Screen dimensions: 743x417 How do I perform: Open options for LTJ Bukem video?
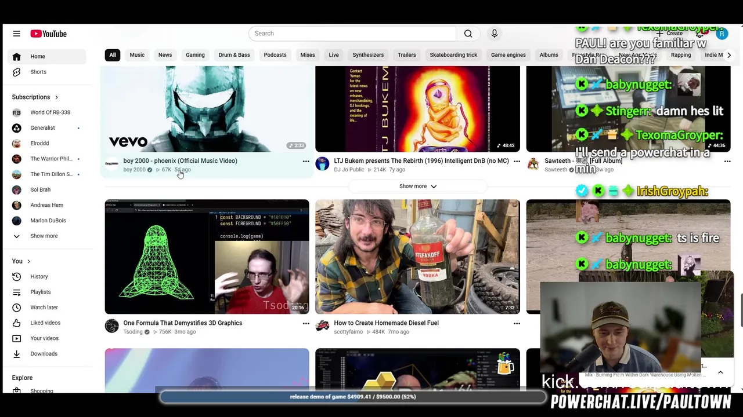(517, 162)
